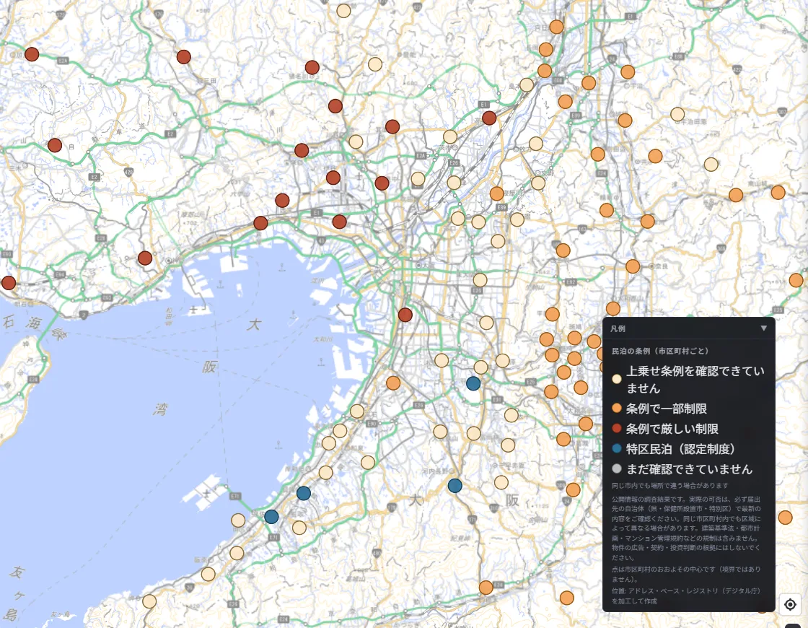Open the red marker near 猪名川
This screenshot has width=808, height=628.
point(312,67)
